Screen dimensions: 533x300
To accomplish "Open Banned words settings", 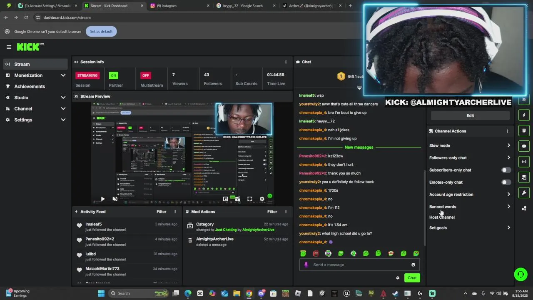I will tap(470, 207).
